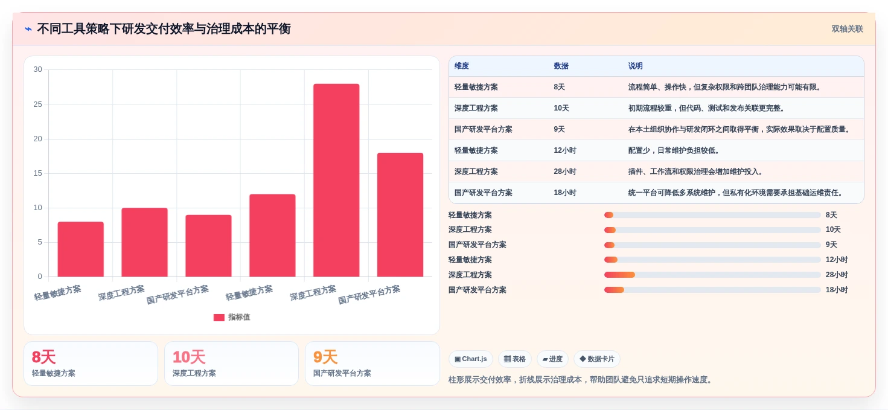Click the 轻量敏捷方案 table row with 8天
Screen dimensions: 888x410
tap(656, 87)
